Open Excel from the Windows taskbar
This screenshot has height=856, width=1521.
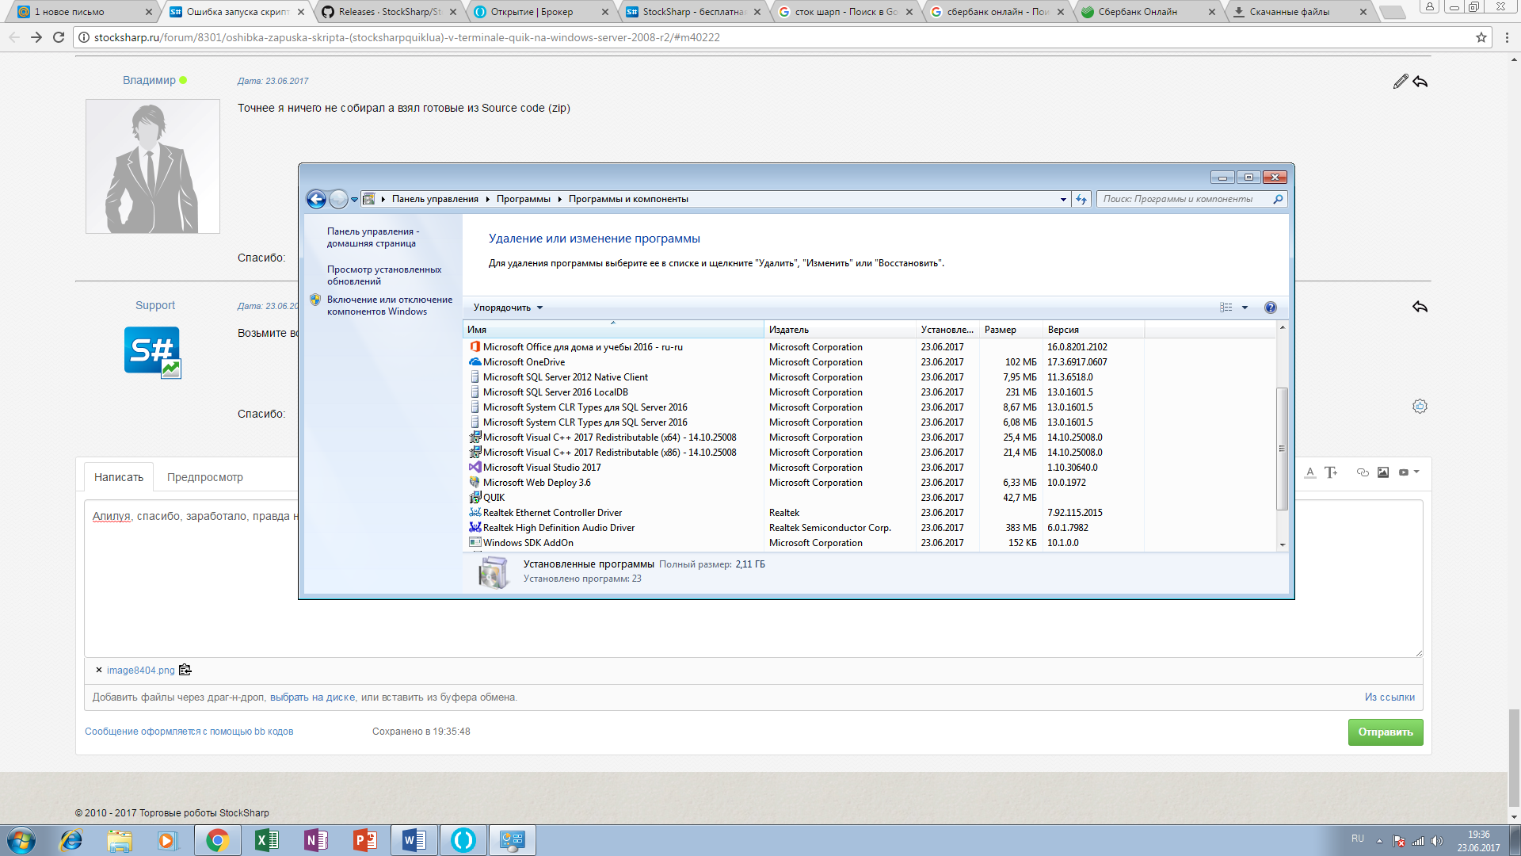click(266, 840)
